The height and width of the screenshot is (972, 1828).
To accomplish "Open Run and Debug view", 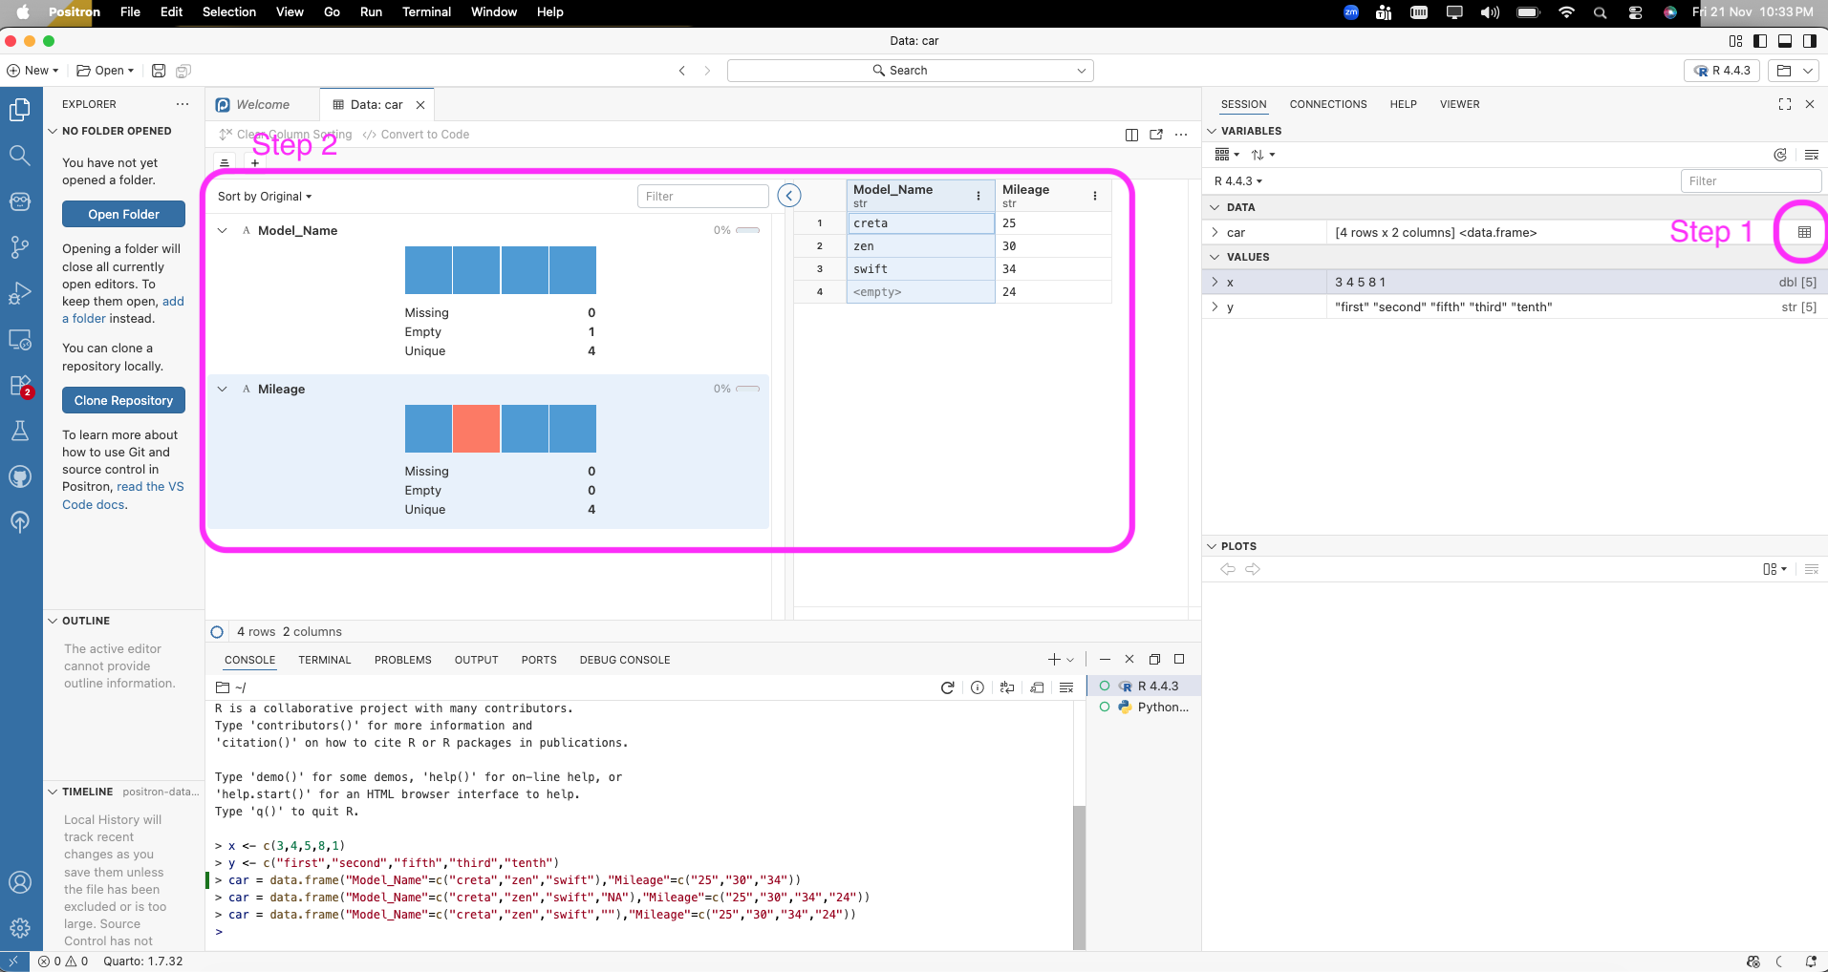I will pos(20,293).
